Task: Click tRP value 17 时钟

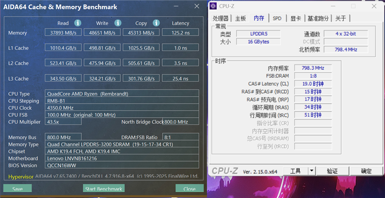Action: pyautogui.click(x=313, y=99)
